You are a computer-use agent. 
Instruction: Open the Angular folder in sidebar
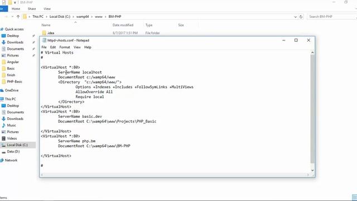tap(13, 62)
